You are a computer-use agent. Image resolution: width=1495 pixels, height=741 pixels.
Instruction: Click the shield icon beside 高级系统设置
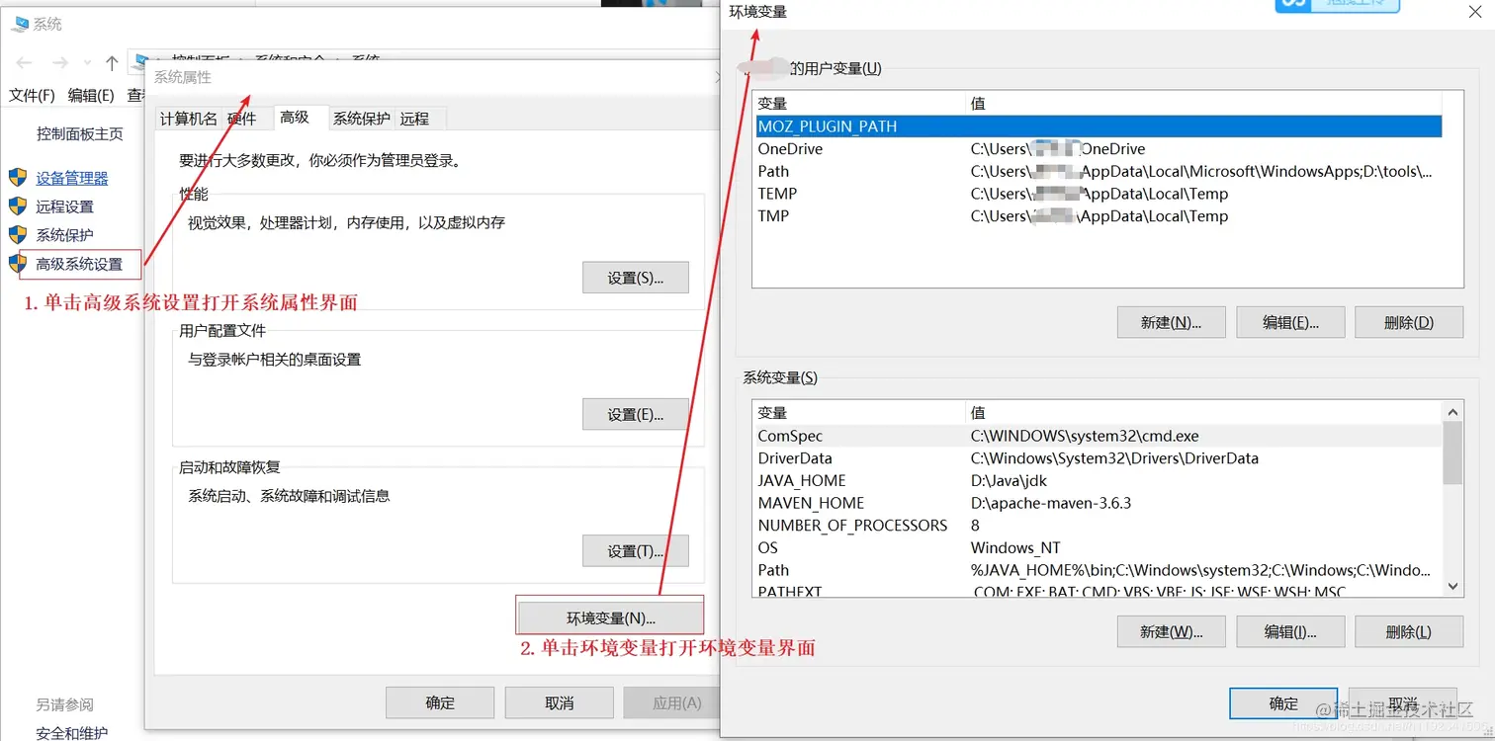pyautogui.click(x=18, y=264)
